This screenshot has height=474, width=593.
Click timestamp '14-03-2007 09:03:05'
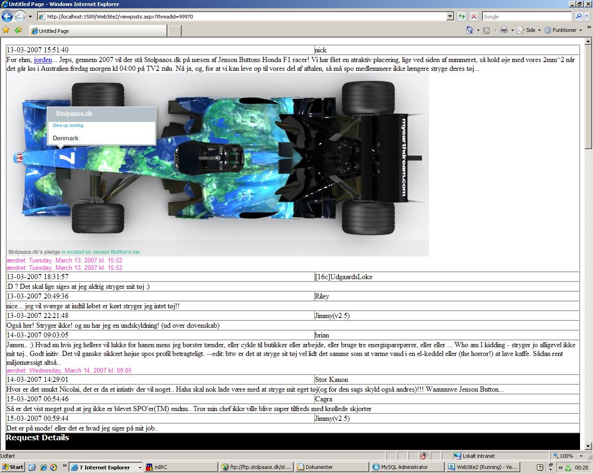click(x=38, y=335)
